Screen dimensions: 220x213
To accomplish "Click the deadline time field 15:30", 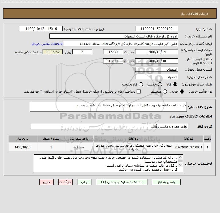I will click(113, 52).
